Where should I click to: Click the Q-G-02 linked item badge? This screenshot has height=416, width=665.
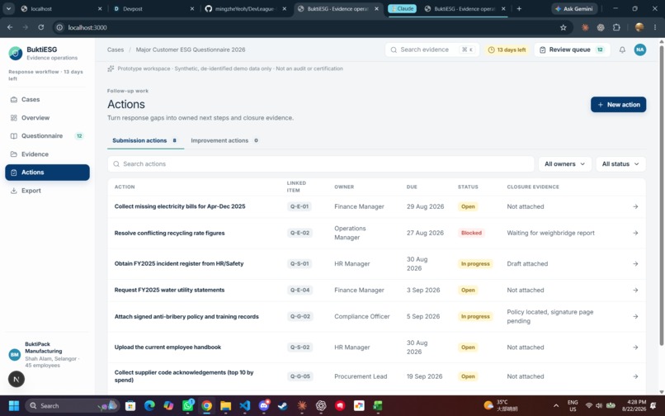point(299,317)
